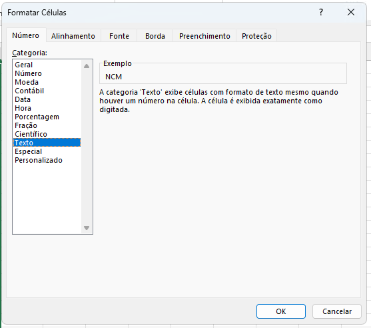371x328 pixels.
Task: Choose the Personalizado category
Action: 47,160
